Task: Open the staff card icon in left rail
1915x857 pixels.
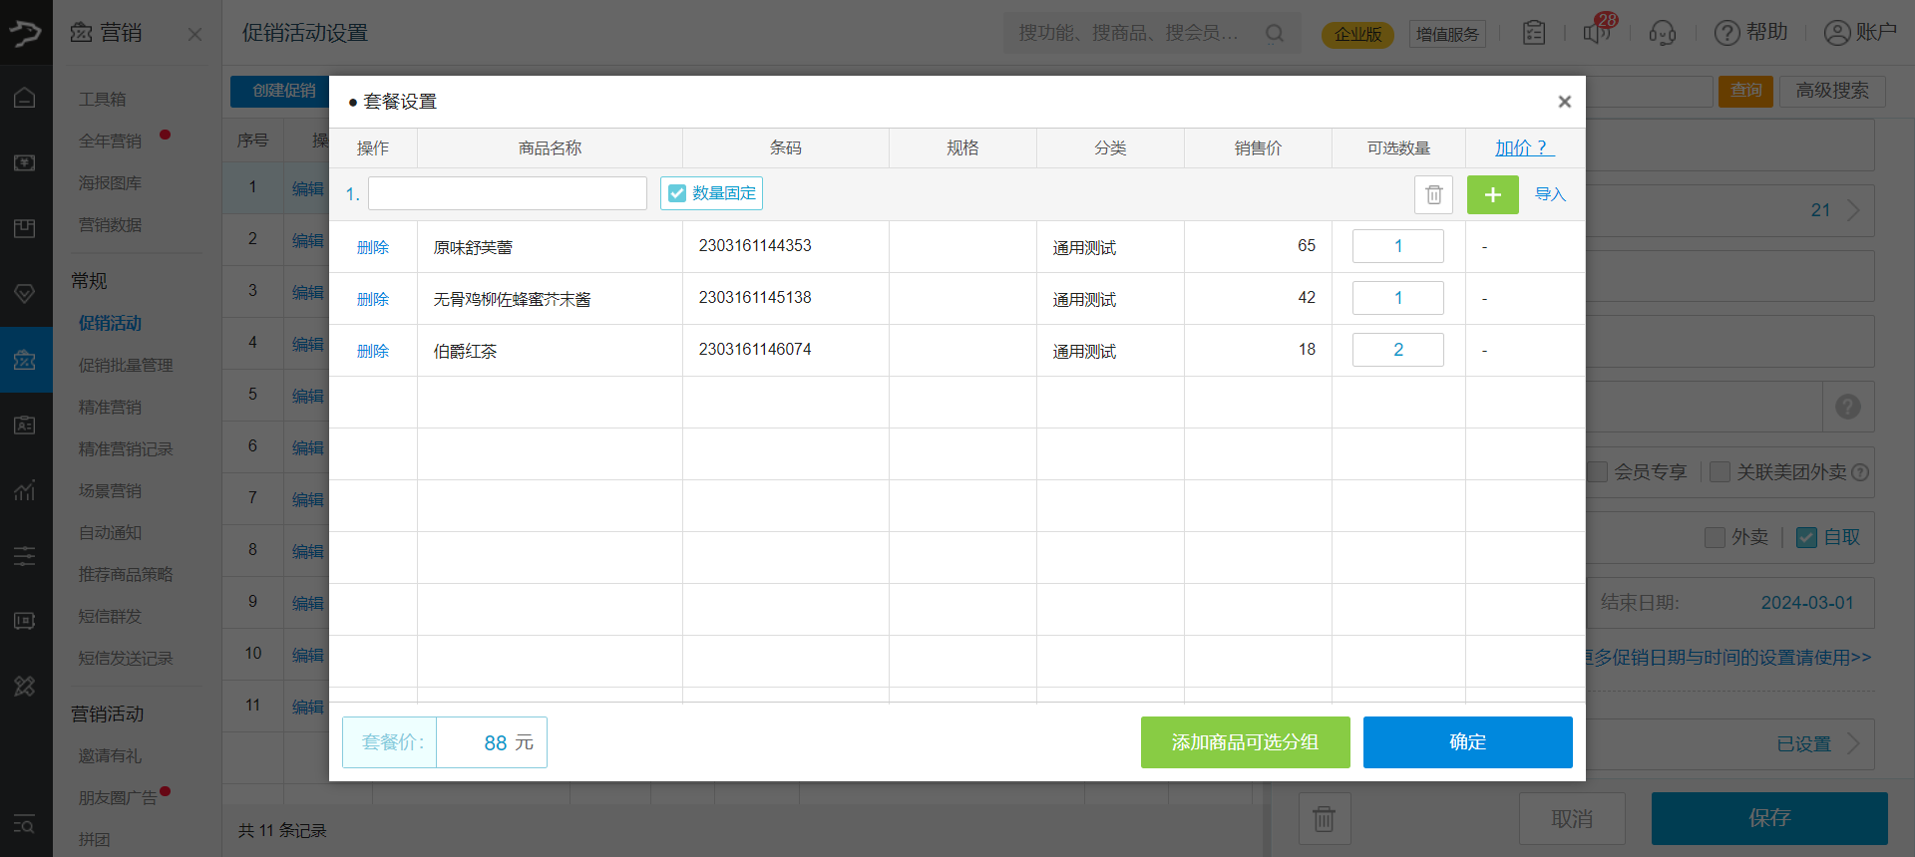Action: tap(25, 426)
